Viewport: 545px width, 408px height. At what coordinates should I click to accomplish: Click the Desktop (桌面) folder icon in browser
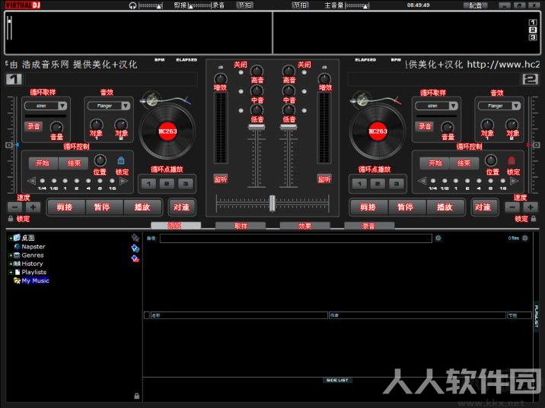coord(17,238)
